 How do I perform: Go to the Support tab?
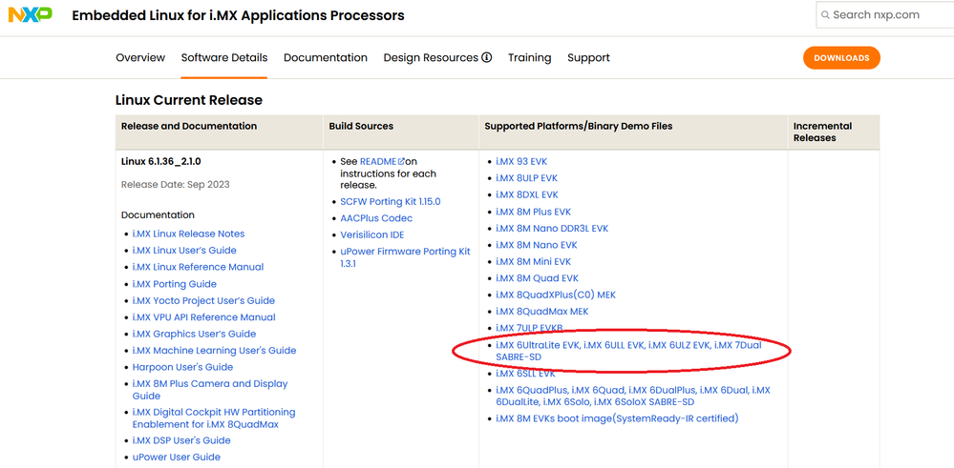tap(588, 58)
